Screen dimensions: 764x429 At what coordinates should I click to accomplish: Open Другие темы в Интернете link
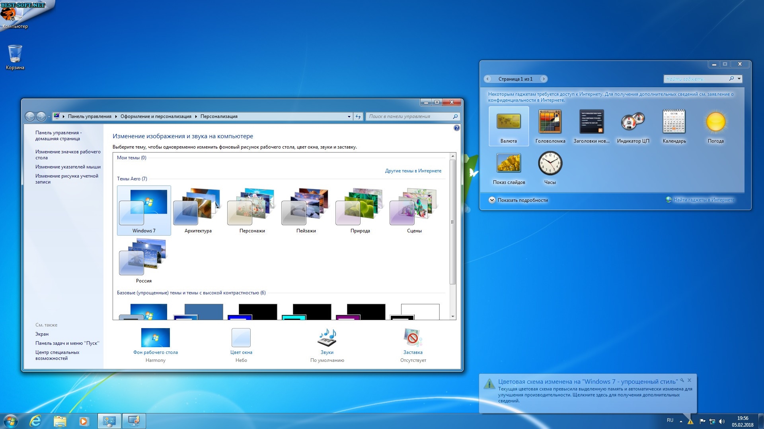tap(413, 171)
